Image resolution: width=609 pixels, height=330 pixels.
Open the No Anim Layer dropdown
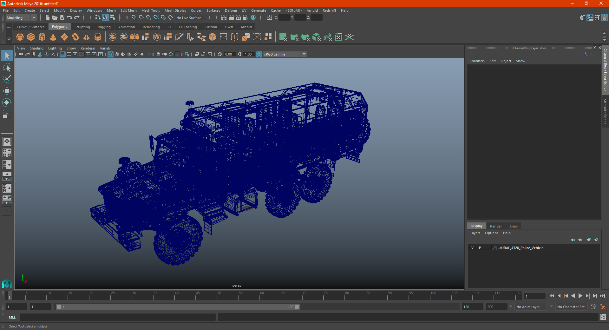click(531, 307)
